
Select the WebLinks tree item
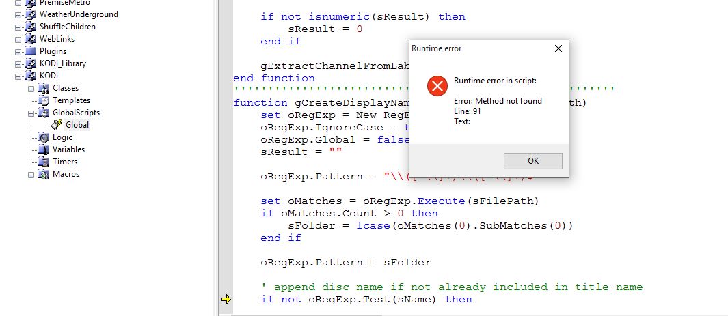pyautogui.click(x=57, y=39)
